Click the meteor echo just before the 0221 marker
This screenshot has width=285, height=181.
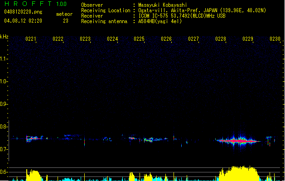[x=34, y=138]
